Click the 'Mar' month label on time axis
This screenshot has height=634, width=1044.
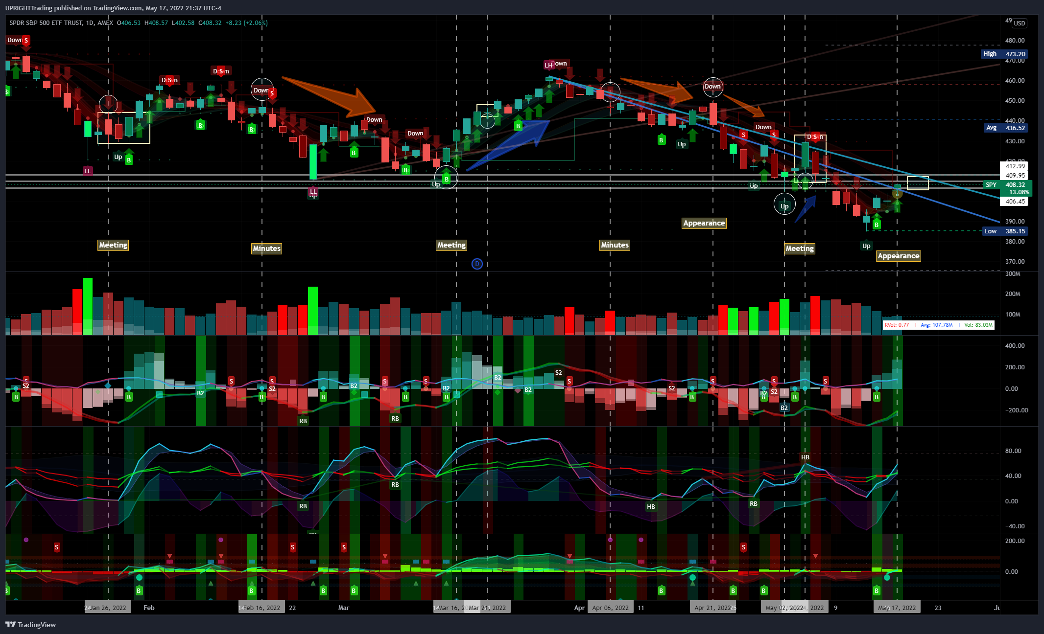[x=344, y=608]
